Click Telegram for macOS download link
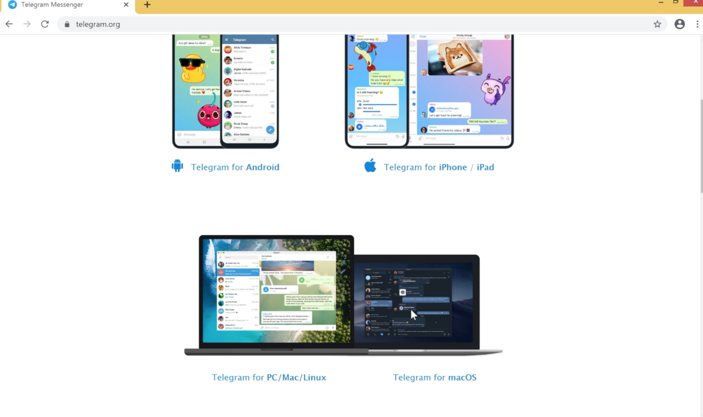703x417 pixels. point(435,377)
